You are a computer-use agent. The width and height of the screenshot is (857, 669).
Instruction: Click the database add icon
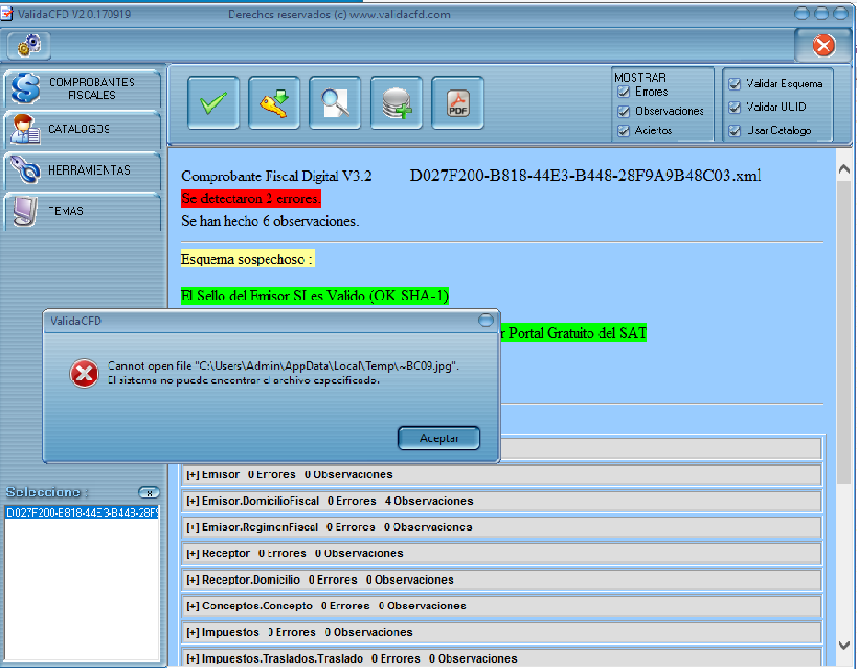pyautogui.click(x=396, y=103)
